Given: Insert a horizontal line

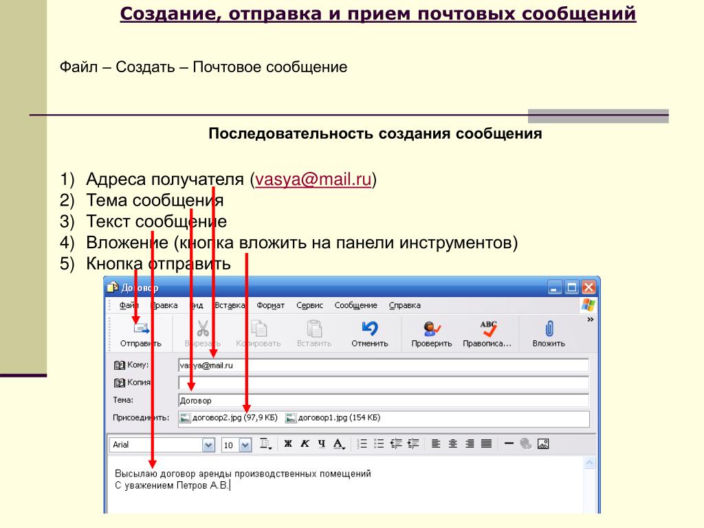Looking at the screenshot, I should point(509,443).
